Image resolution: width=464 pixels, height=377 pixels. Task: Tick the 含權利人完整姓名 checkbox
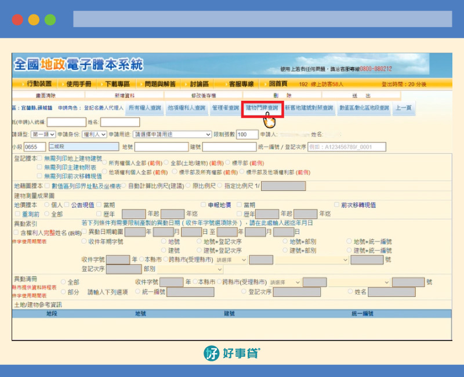pos(16,232)
